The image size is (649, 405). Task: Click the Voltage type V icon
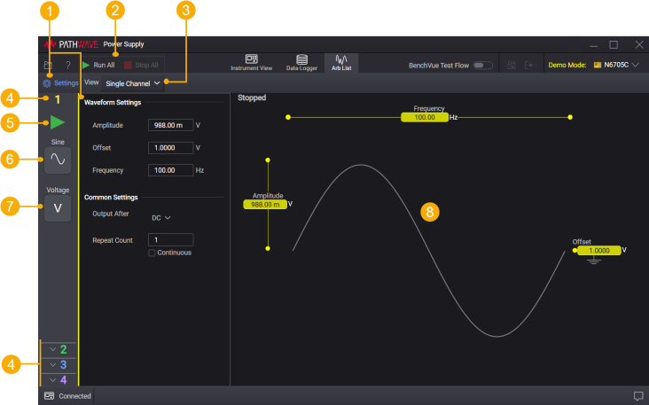coord(58,208)
